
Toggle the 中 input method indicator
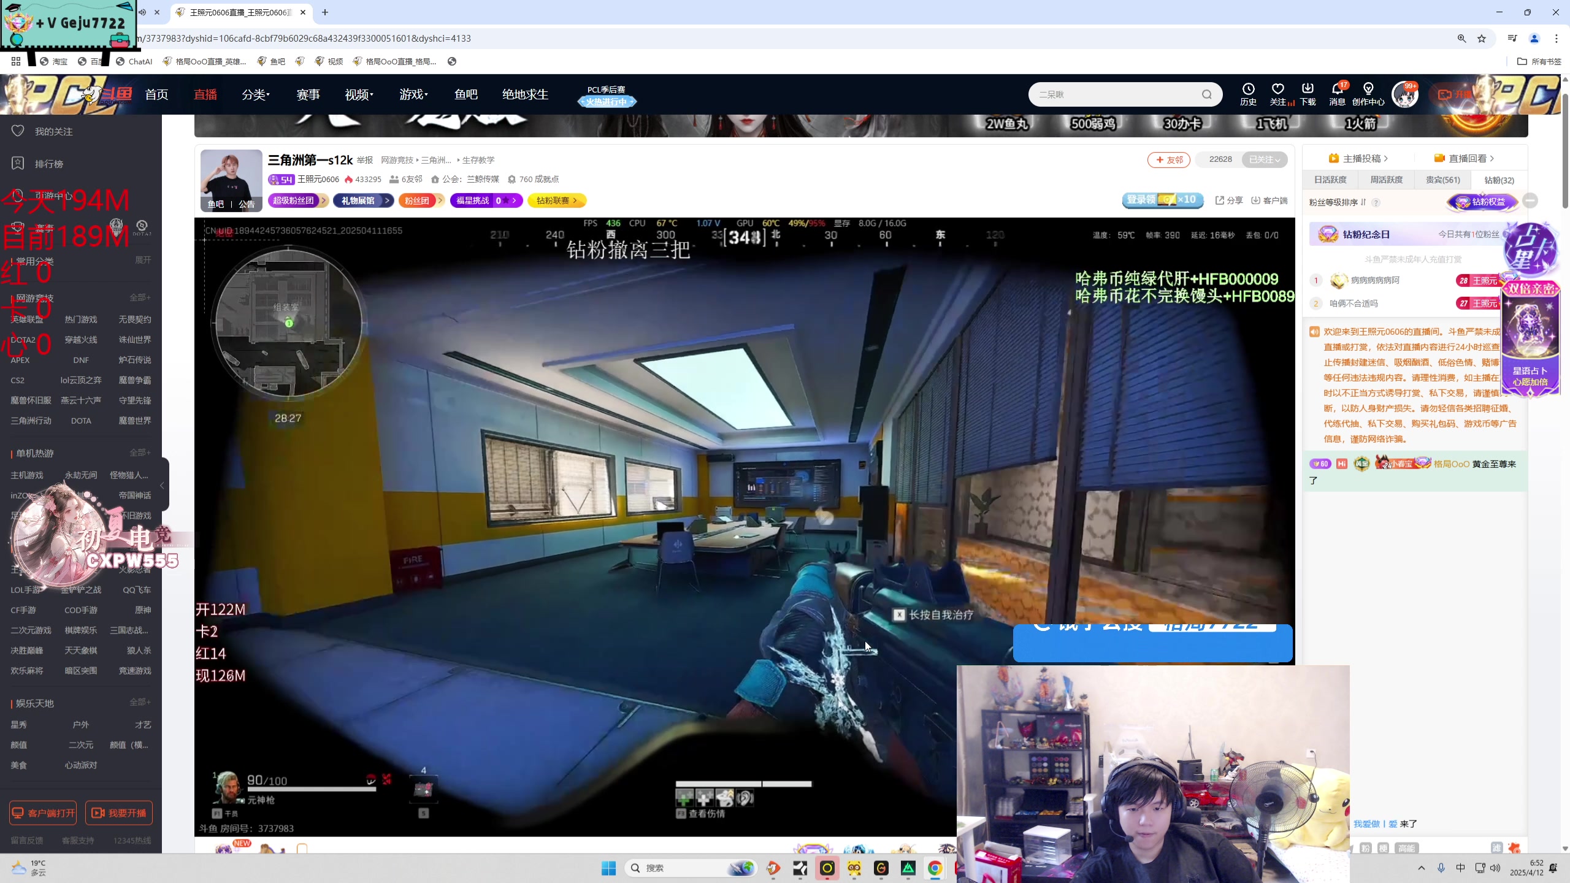click(1461, 868)
